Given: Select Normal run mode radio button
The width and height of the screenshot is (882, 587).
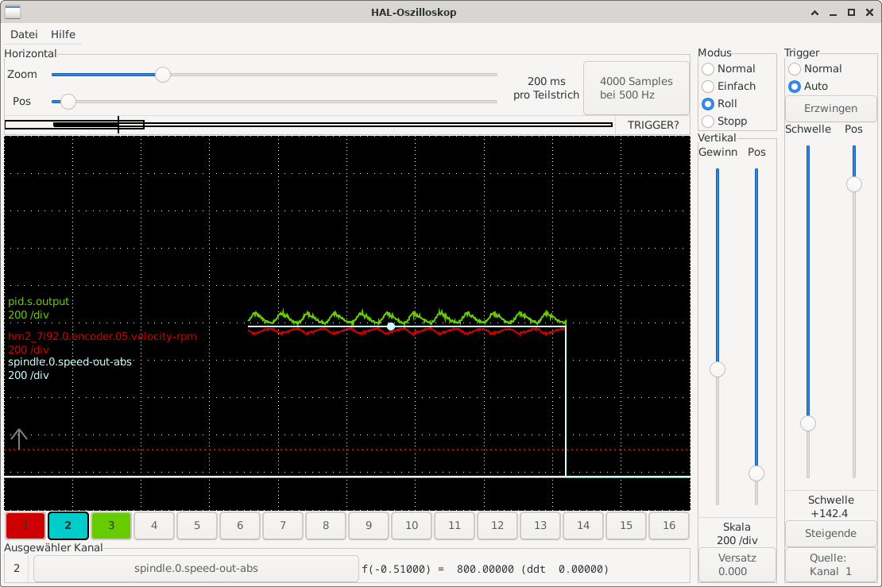Looking at the screenshot, I should tap(729, 68).
